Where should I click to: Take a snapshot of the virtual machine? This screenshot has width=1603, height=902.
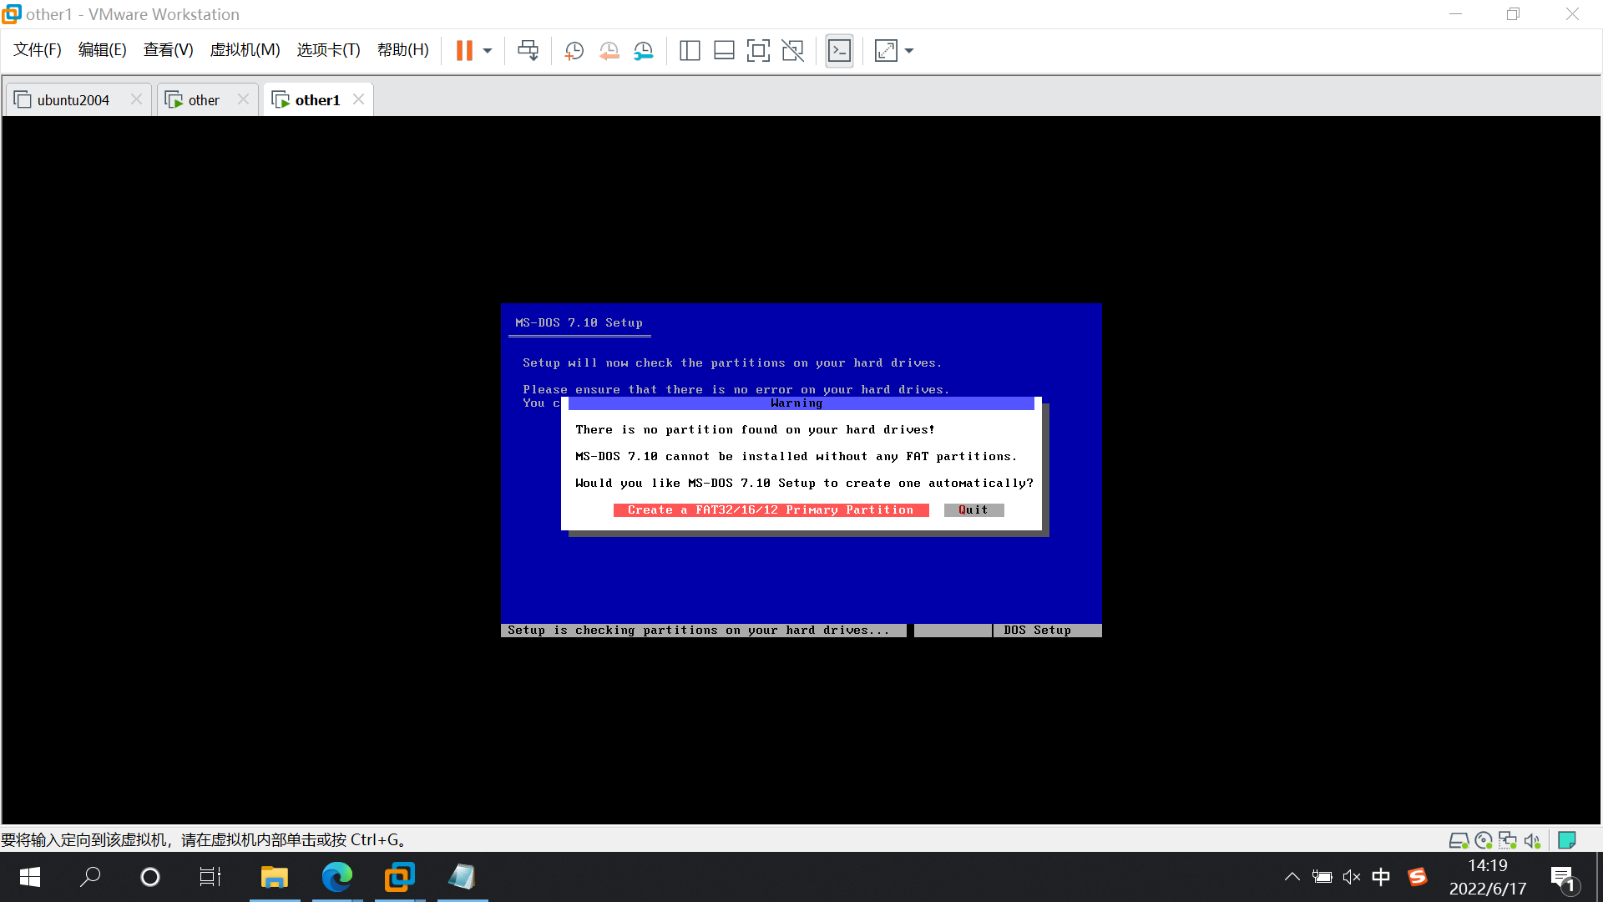click(x=574, y=50)
